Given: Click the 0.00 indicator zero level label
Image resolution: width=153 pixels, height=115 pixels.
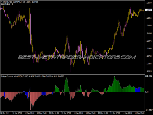Looking at the screenshot, I should click(x=147, y=92).
